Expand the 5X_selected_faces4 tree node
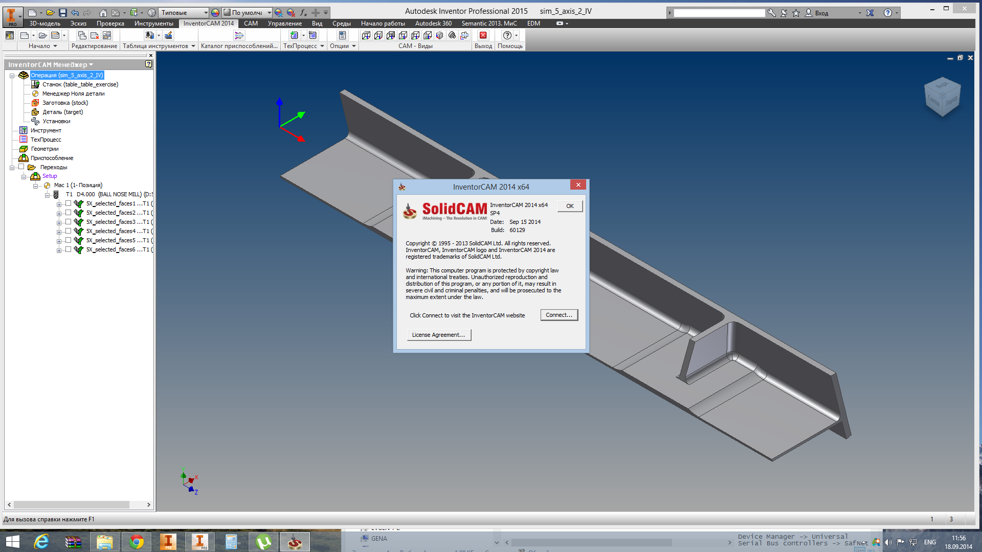Viewport: 982px width, 552px height. 59,232
